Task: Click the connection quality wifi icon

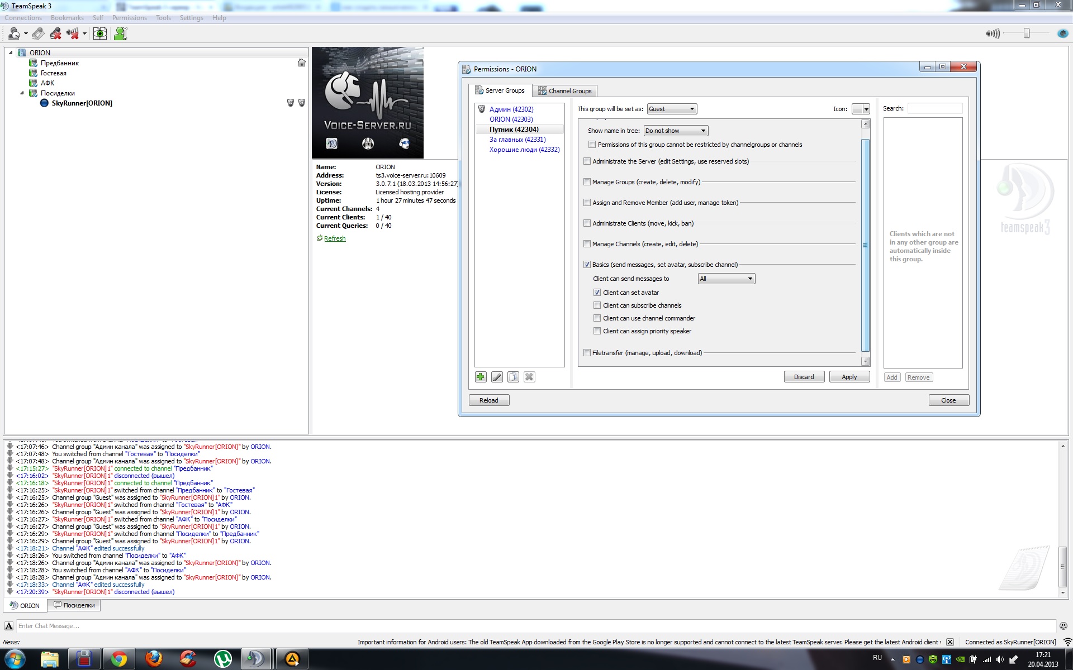Action: click(x=1067, y=642)
